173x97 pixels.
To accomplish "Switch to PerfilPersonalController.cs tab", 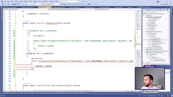I will coord(28,7).
